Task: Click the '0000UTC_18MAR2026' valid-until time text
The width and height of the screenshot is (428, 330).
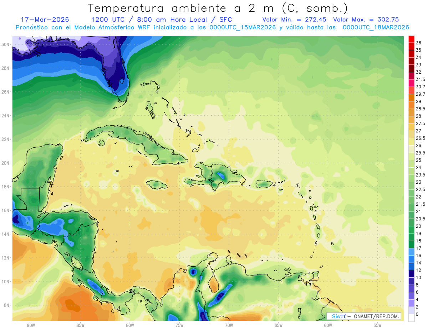Action: (376, 27)
